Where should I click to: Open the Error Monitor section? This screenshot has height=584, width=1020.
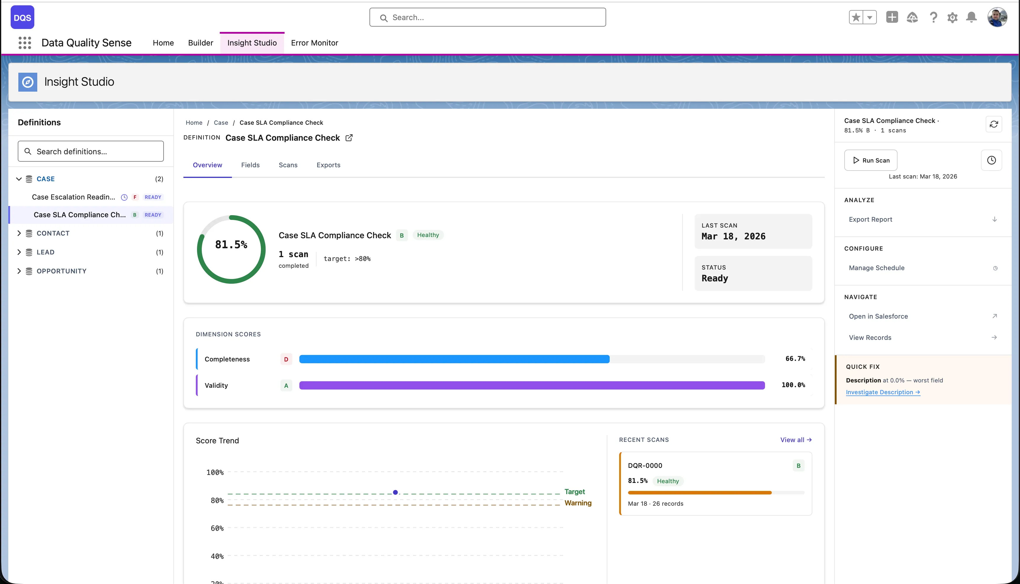pos(315,43)
